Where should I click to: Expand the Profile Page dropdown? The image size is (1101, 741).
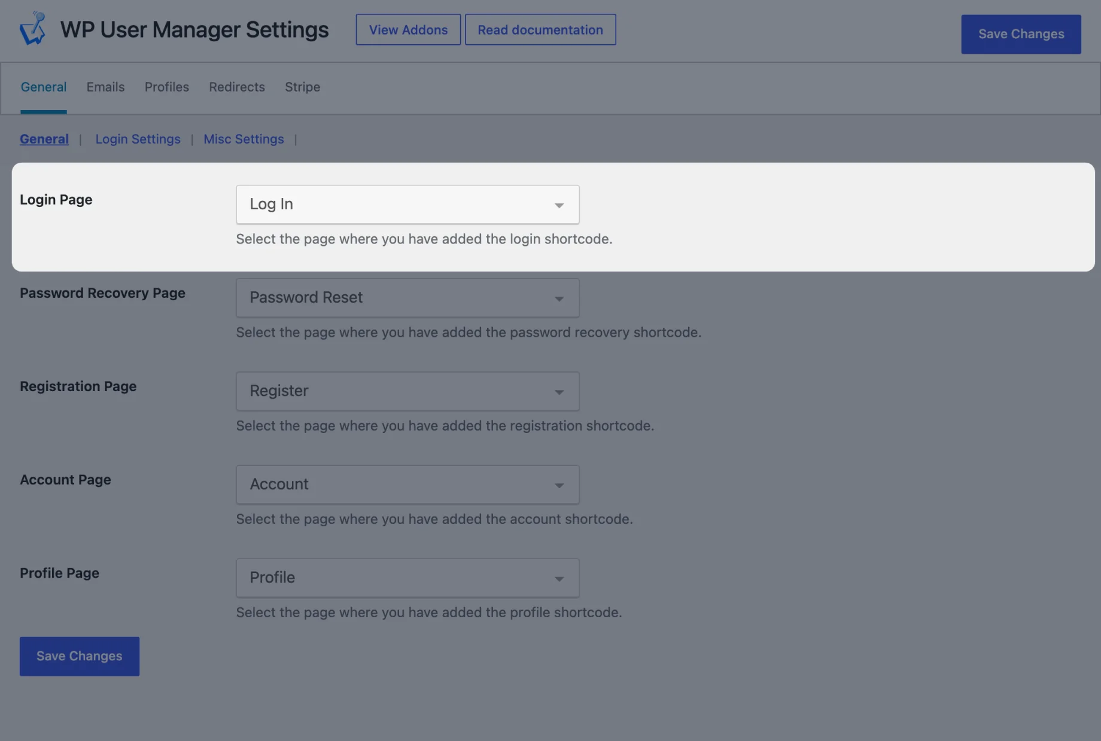pos(407,578)
